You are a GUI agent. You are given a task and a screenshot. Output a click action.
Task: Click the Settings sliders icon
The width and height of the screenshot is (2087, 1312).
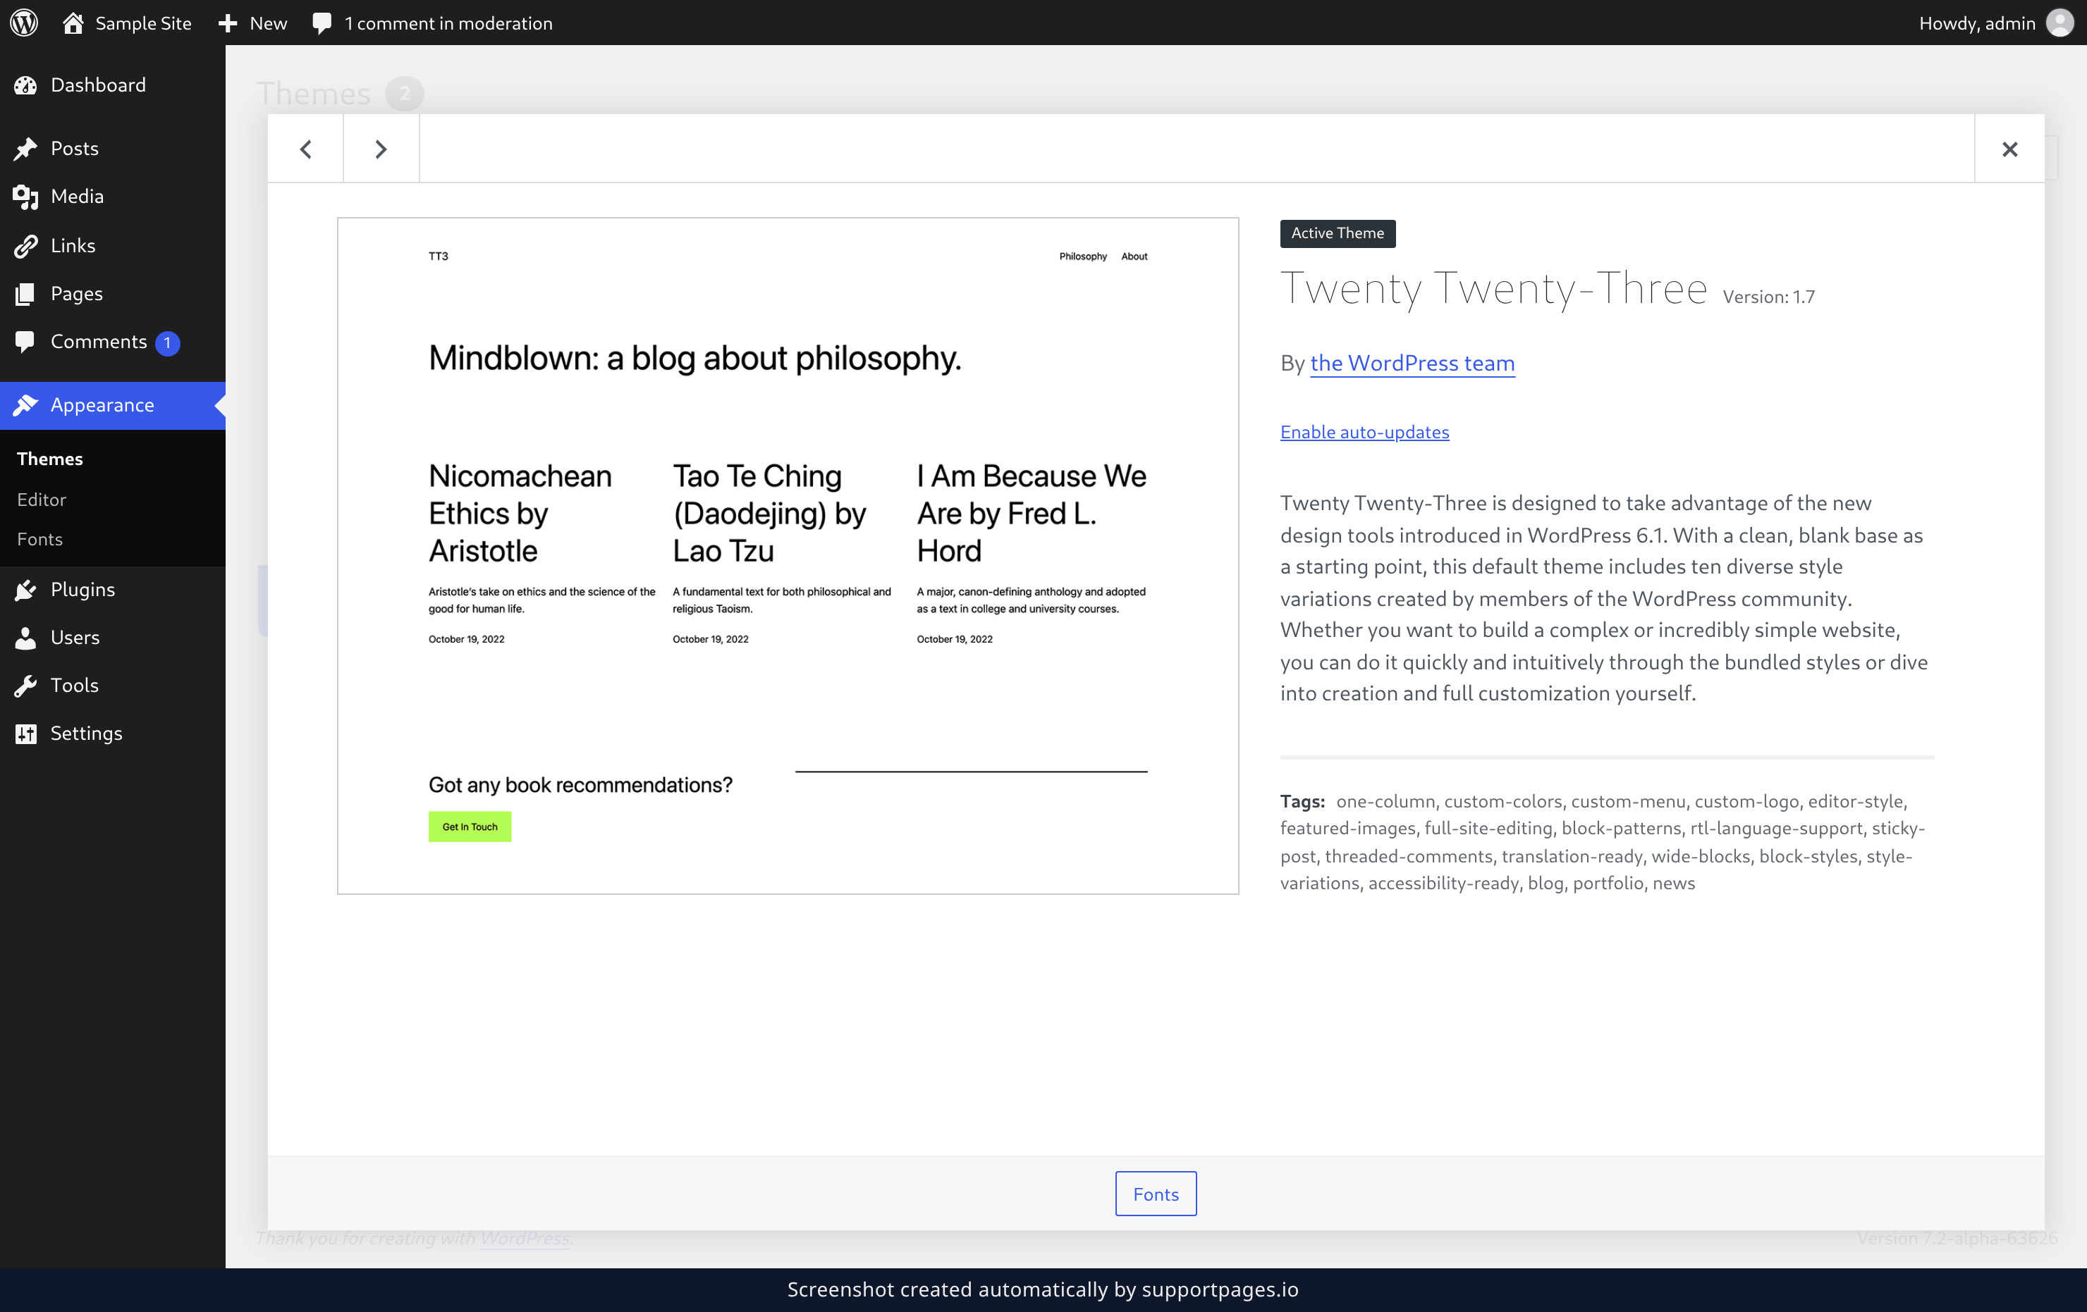(x=25, y=734)
